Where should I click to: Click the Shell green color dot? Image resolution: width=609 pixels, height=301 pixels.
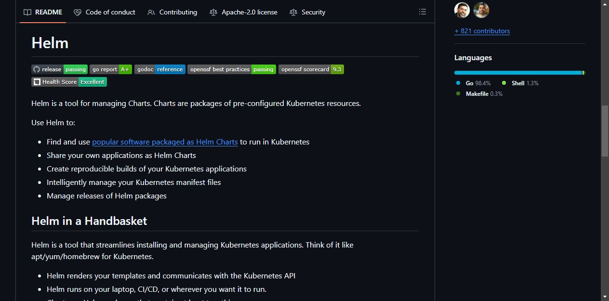coord(504,83)
